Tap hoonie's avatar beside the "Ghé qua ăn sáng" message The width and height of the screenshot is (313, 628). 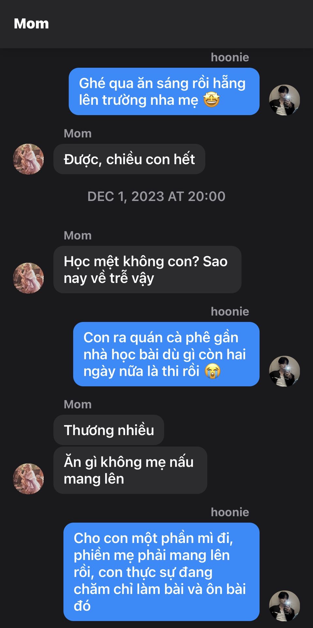(x=284, y=100)
